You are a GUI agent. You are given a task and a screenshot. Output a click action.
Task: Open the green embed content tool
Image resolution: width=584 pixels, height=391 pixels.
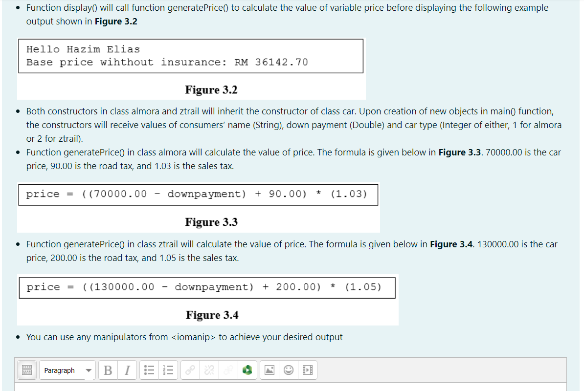[247, 370]
